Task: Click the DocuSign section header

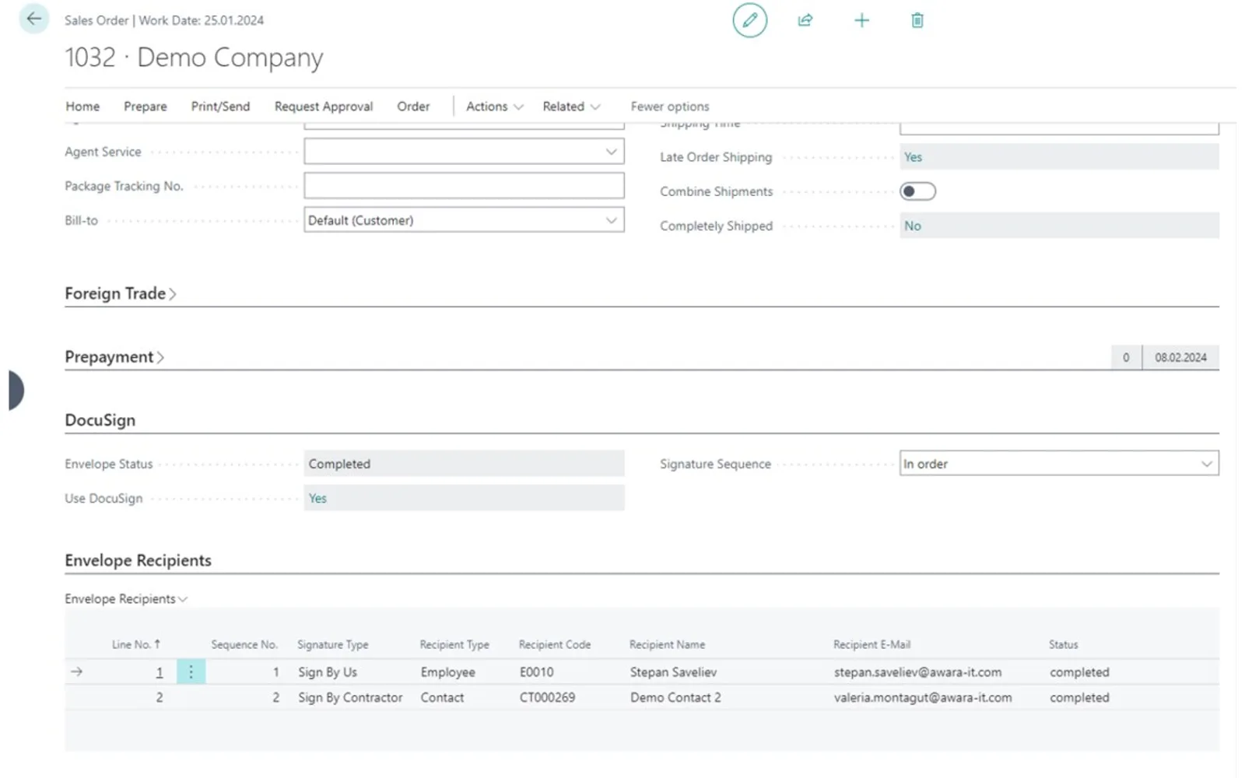Action: coord(100,420)
